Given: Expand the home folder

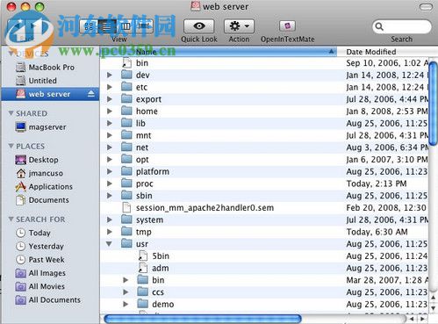Looking at the screenshot, I should tap(110, 112).
